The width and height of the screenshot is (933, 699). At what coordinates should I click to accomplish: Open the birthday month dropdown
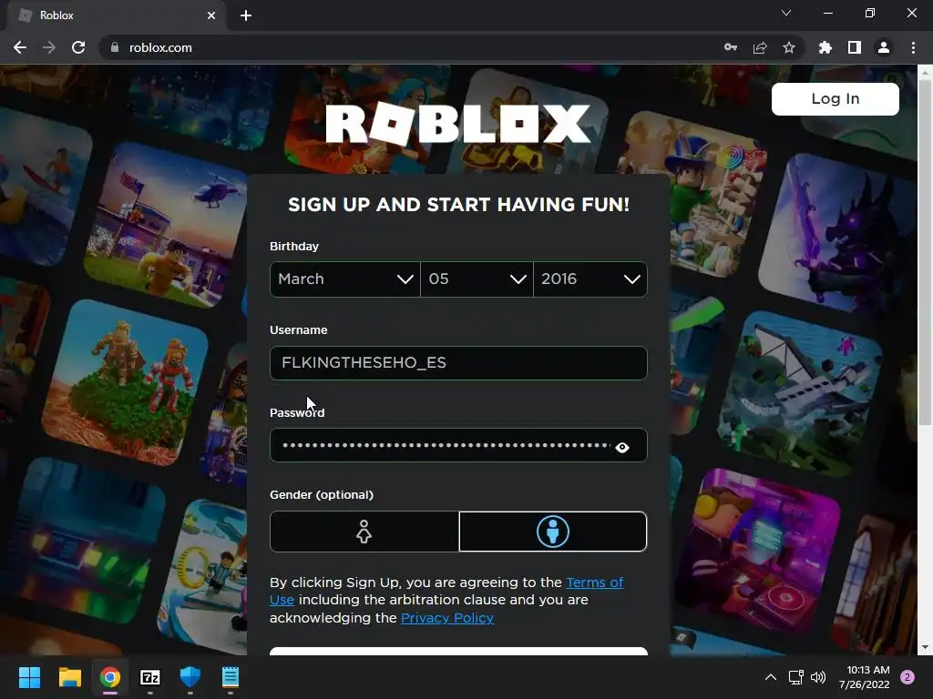345,279
